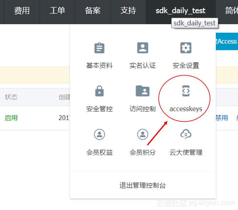Click the 简体 language menu

[x=232, y=11]
